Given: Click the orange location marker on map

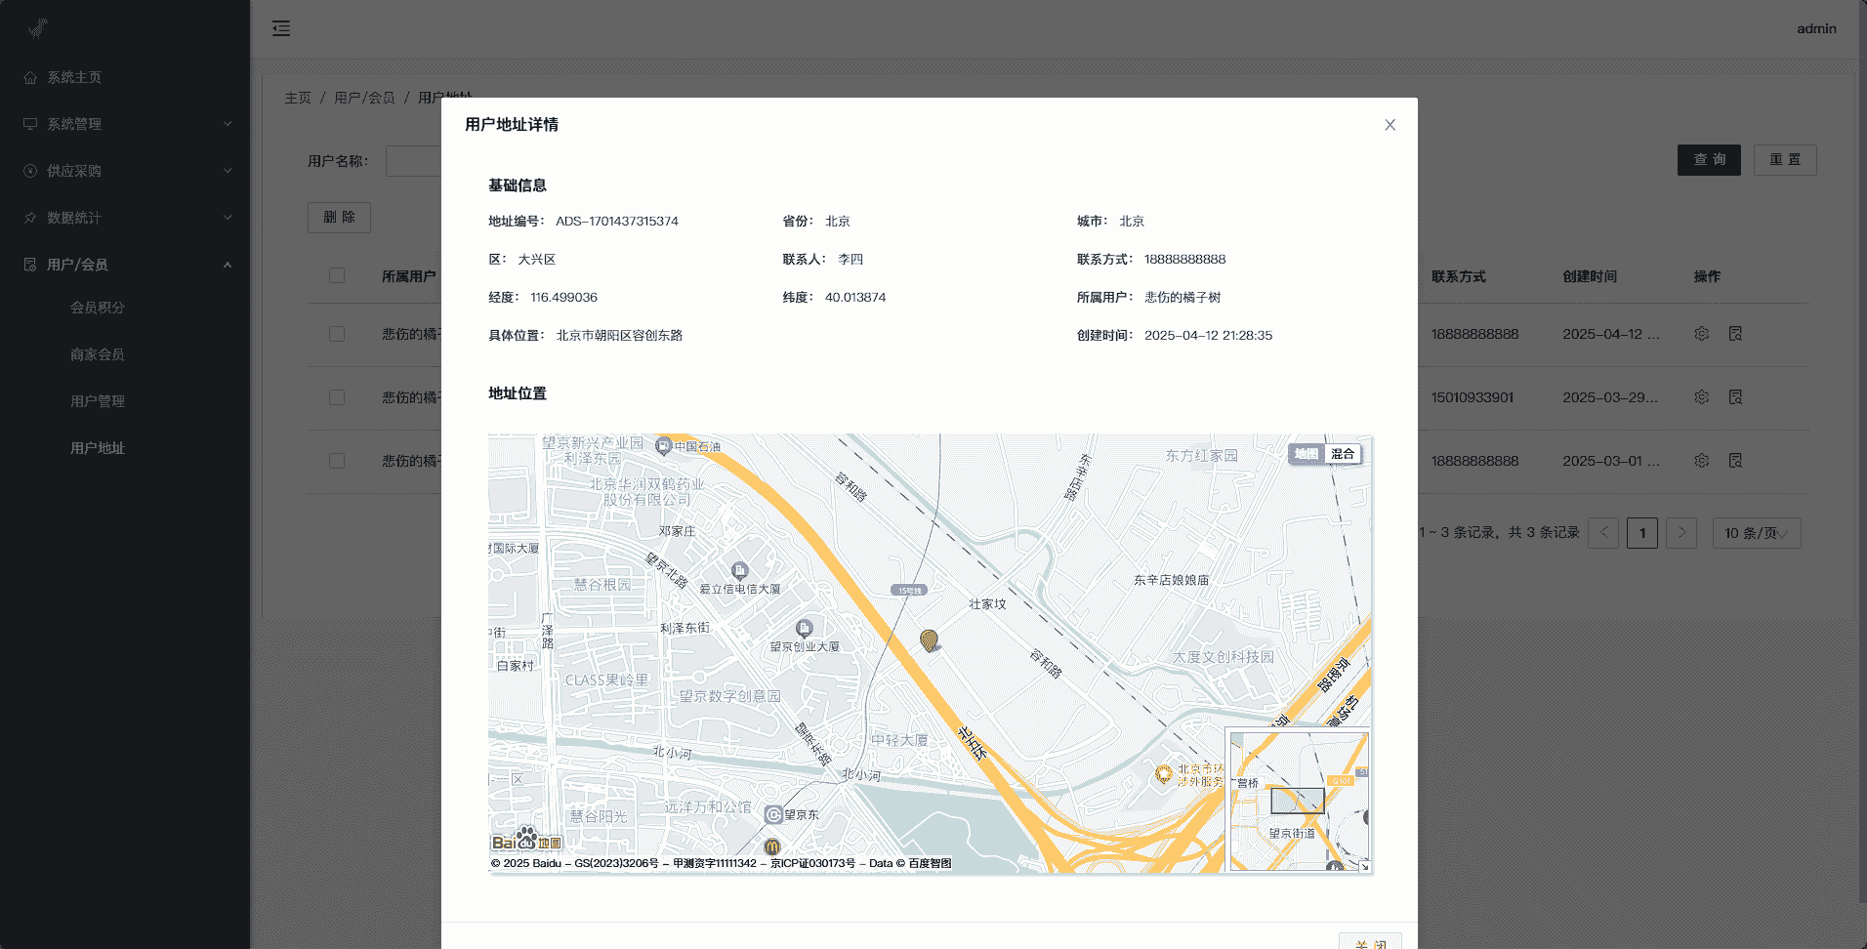Looking at the screenshot, I should pyautogui.click(x=929, y=640).
